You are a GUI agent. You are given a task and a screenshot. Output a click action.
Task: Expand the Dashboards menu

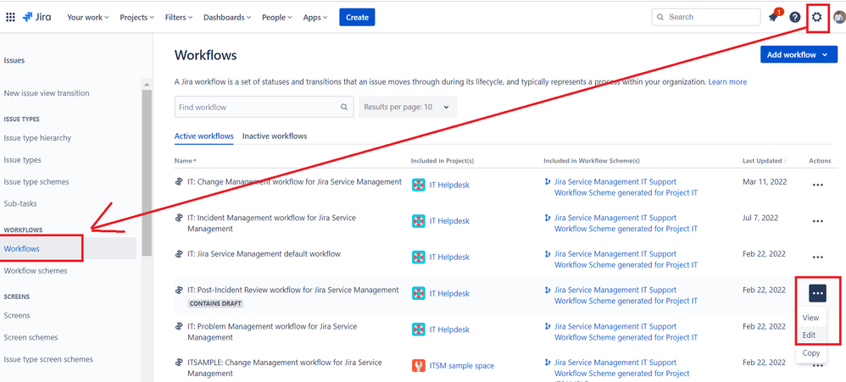pyautogui.click(x=229, y=17)
